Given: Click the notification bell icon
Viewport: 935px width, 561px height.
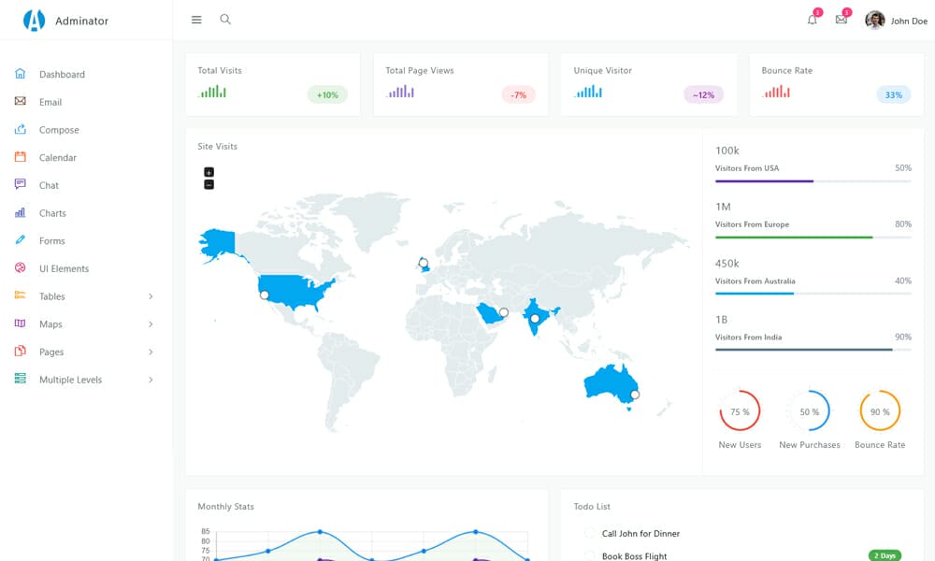Looking at the screenshot, I should (x=812, y=19).
